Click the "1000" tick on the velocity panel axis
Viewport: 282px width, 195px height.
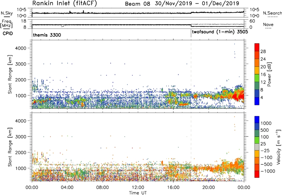[21, 168]
